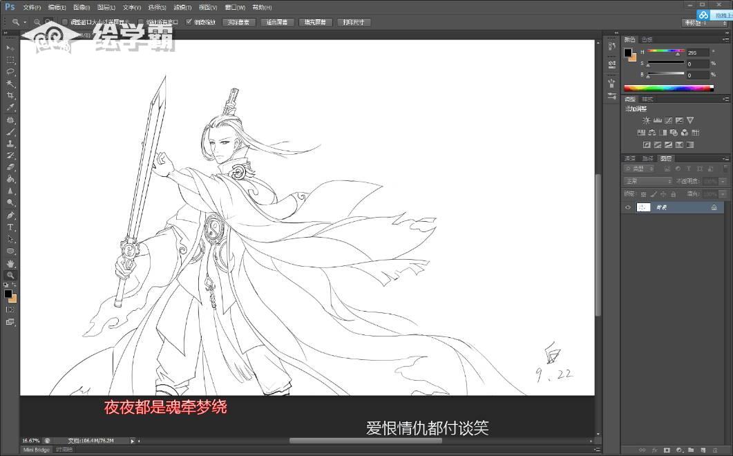
Task: Uncheck the scrubby zoom checkbox
Action: 189,22
